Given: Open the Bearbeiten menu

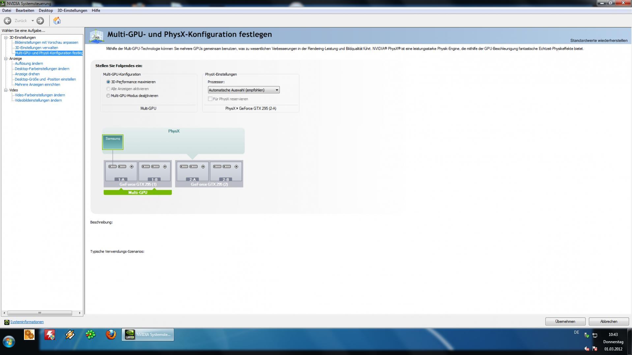Looking at the screenshot, I should pyautogui.click(x=25, y=11).
